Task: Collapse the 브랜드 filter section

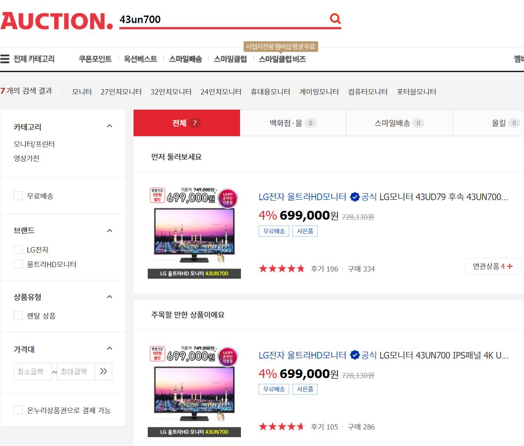Action: [x=110, y=231]
